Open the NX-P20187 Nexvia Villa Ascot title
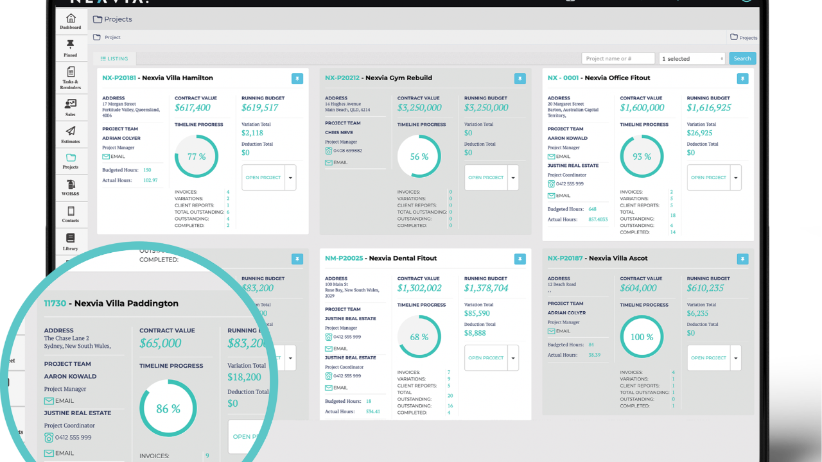This screenshot has width=822, height=462. [x=597, y=258]
